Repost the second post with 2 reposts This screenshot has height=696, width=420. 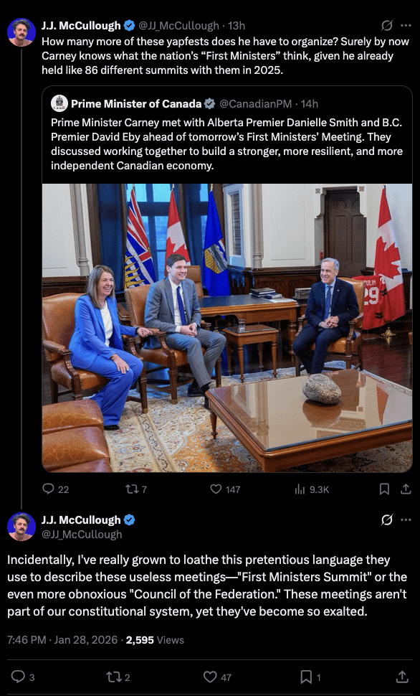pos(113,677)
